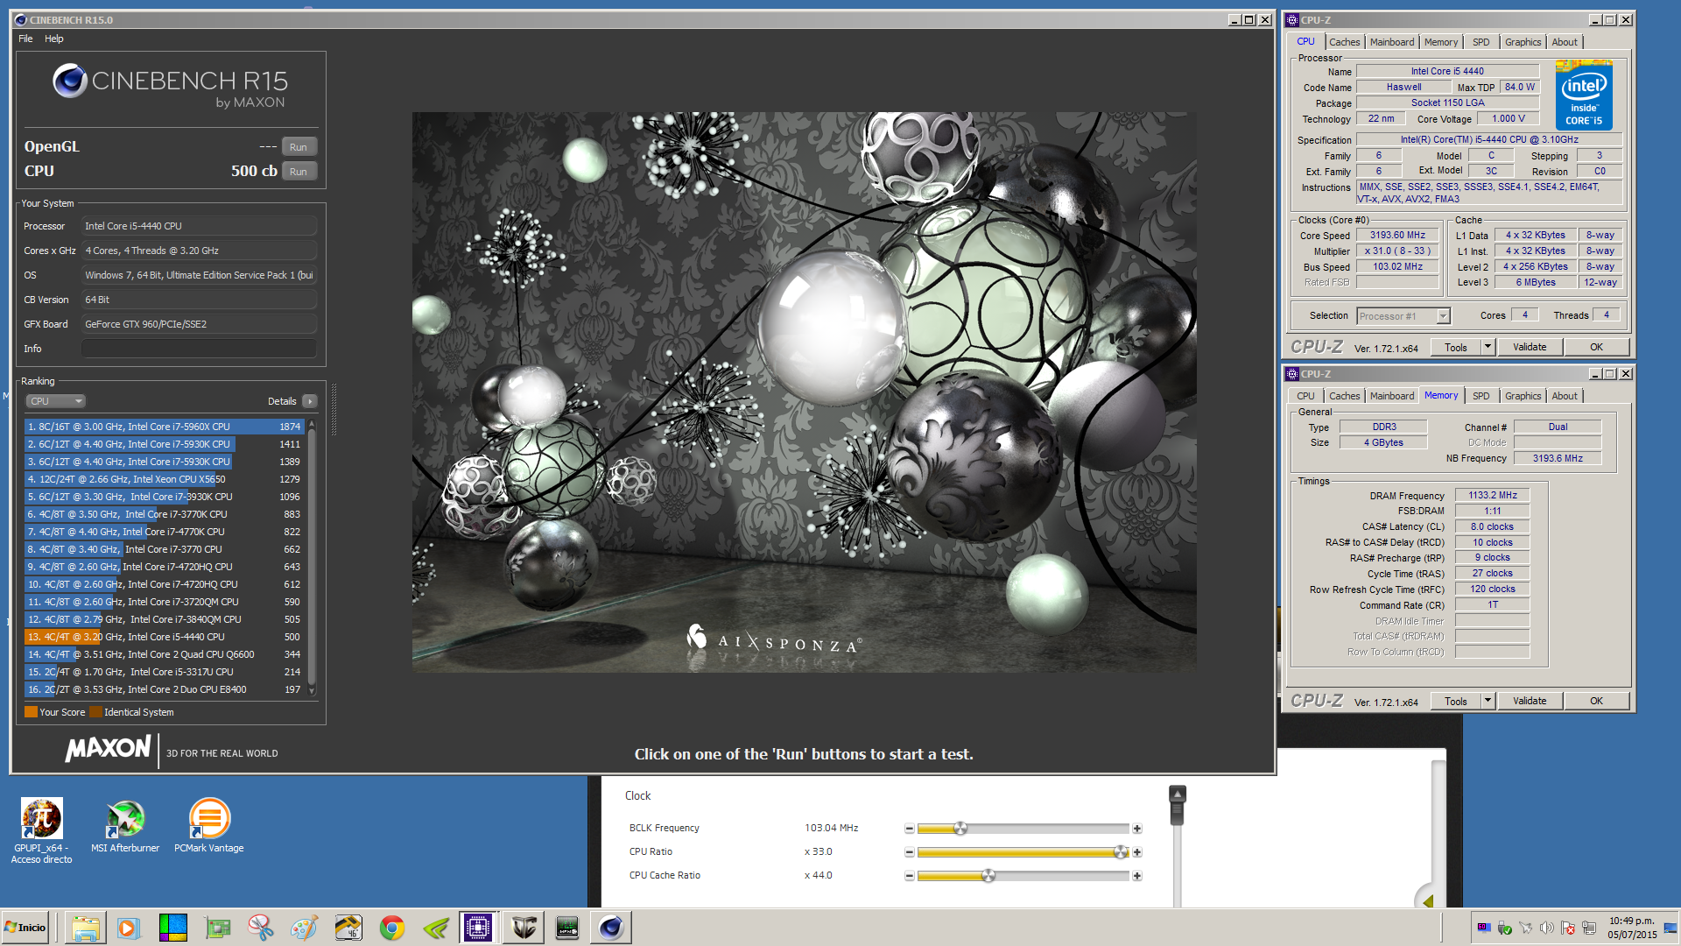Click OK in upper CPU-Z window

[1596, 348]
